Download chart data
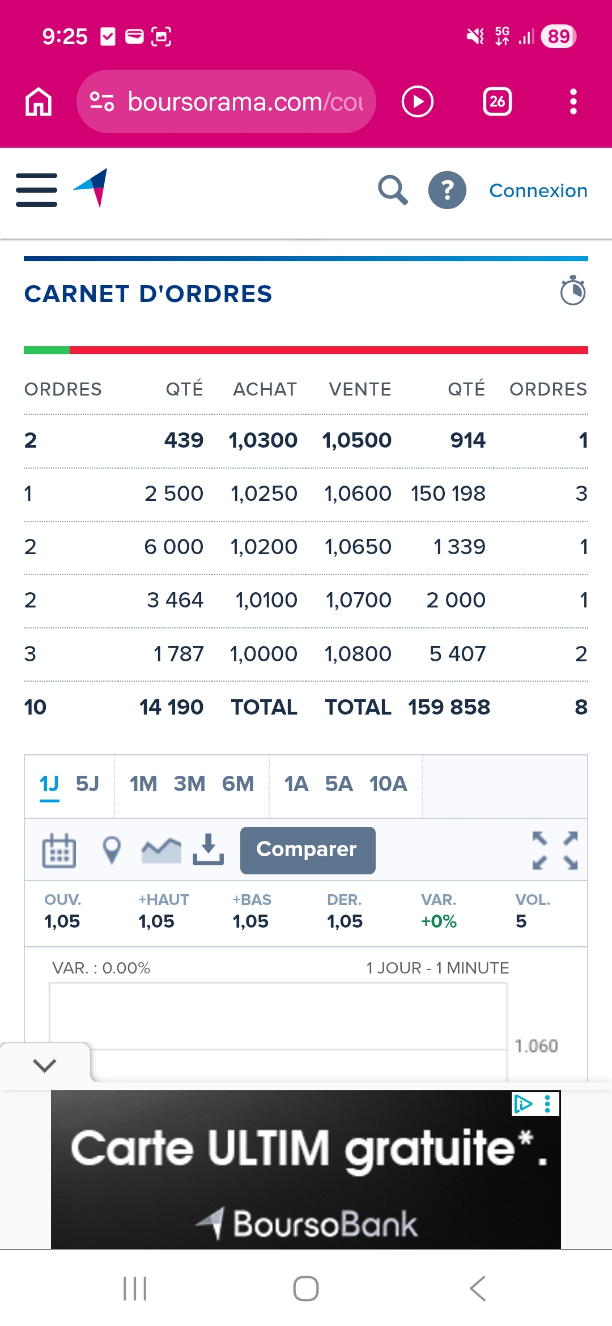The image size is (612, 1326). (208, 849)
